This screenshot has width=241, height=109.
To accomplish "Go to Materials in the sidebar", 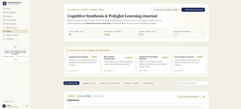I will (x=15, y=16).
